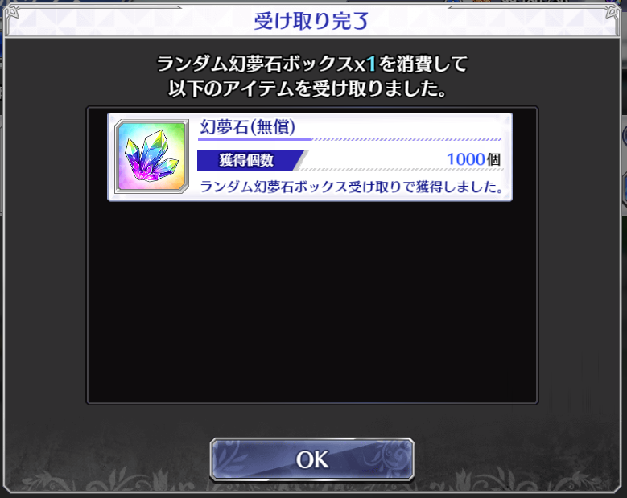Tap the 幻夢石(無償) item name
Image resolution: width=627 pixels, height=498 pixels.
coord(248,126)
